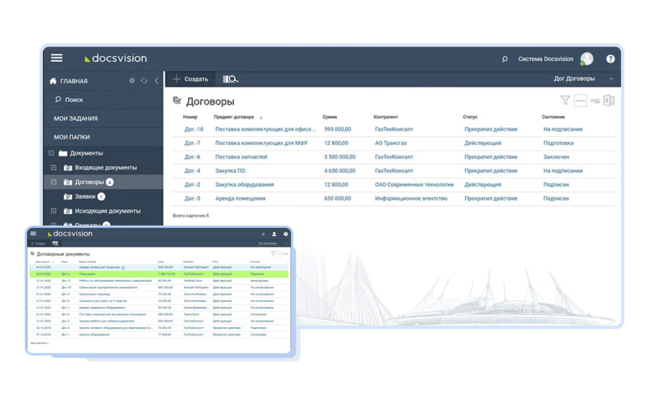Click the settings gear beside ГЛАВНАЯ
The width and height of the screenshot is (664, 399).
(x=132, y=80)
